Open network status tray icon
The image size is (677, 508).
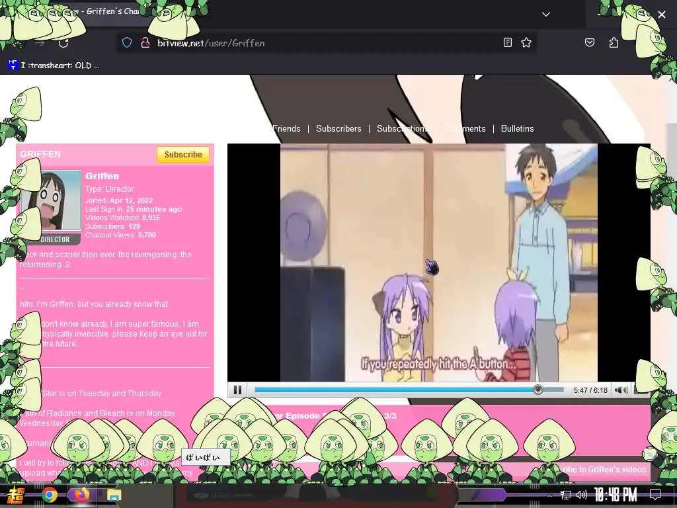[x=565, y=495]
